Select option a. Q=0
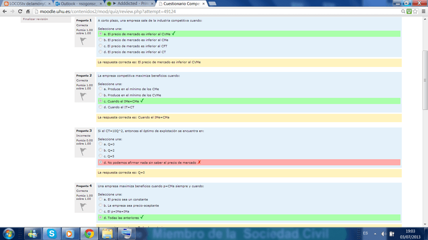Screen dimensions: 428x240 click(x=100, y=144)
